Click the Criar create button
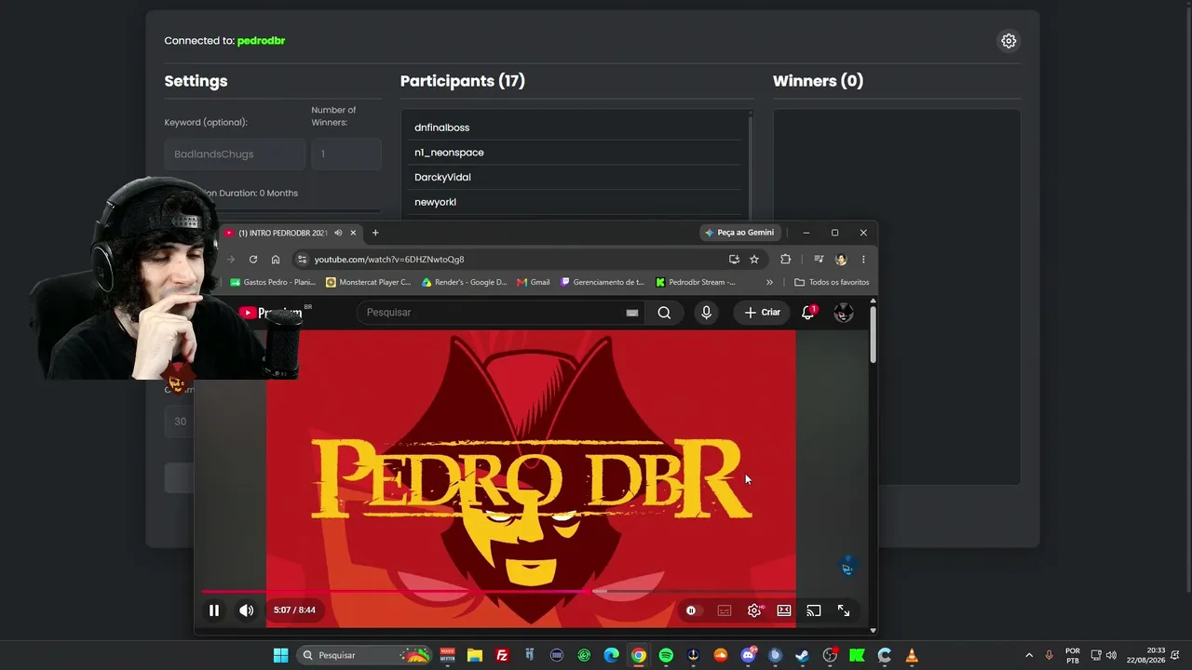The height and width of the screenshot is (670, 1192). tap(763, 313)
